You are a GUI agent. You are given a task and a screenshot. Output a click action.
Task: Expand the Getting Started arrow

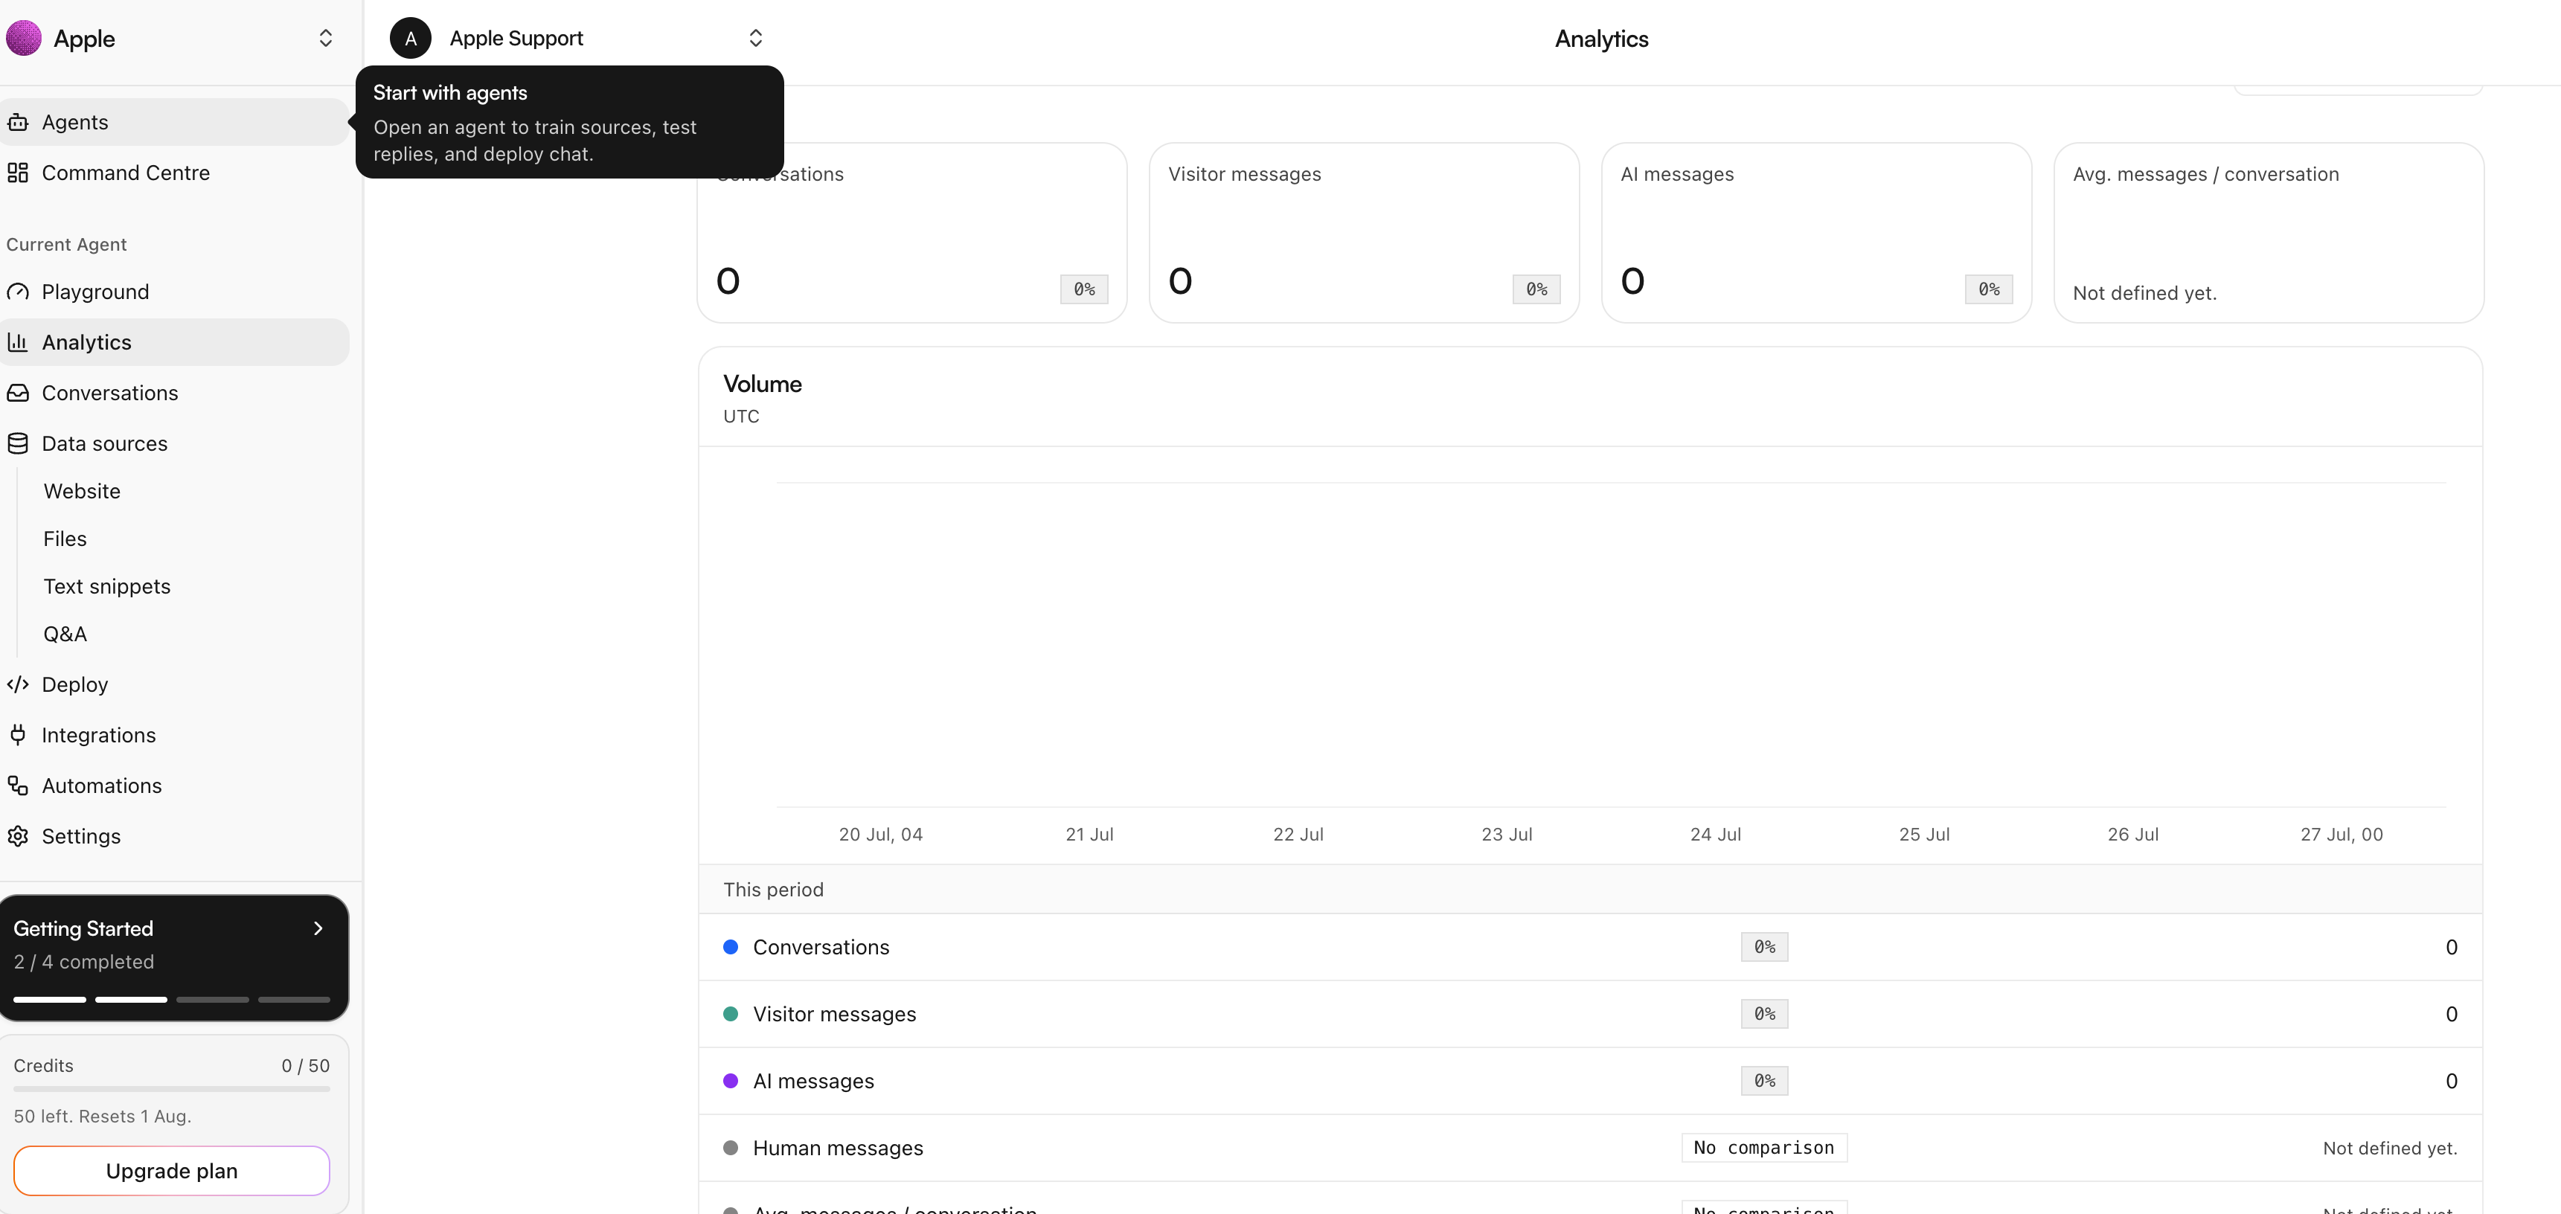point(318,928)
